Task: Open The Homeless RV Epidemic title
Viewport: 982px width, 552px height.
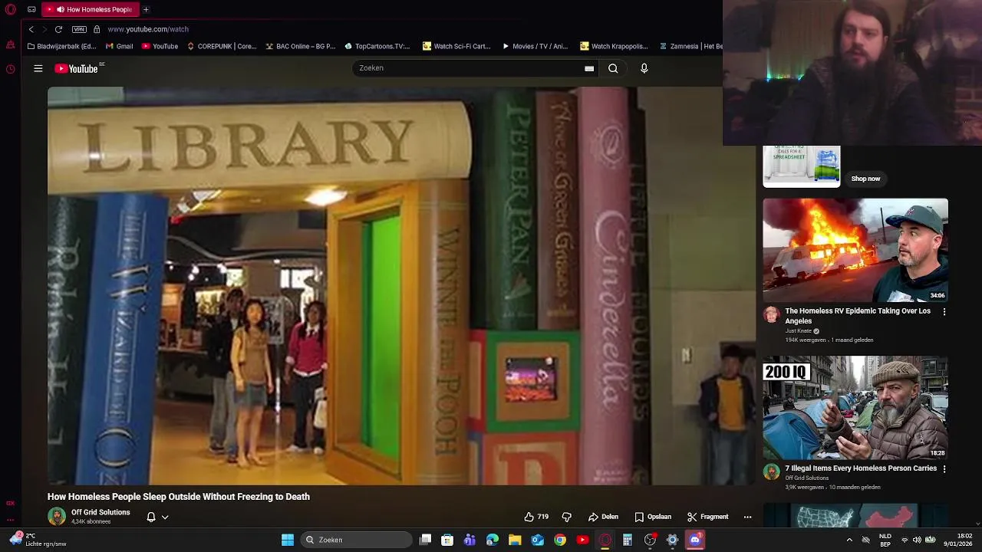Action: click(x=858, y=316)
